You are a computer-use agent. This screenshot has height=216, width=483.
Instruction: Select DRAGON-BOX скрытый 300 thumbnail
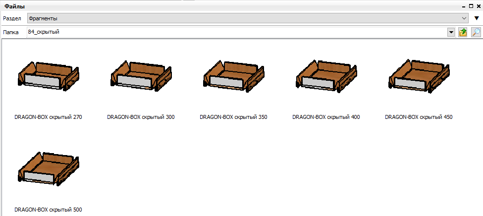pyautogui.click(x=141, y=76)
